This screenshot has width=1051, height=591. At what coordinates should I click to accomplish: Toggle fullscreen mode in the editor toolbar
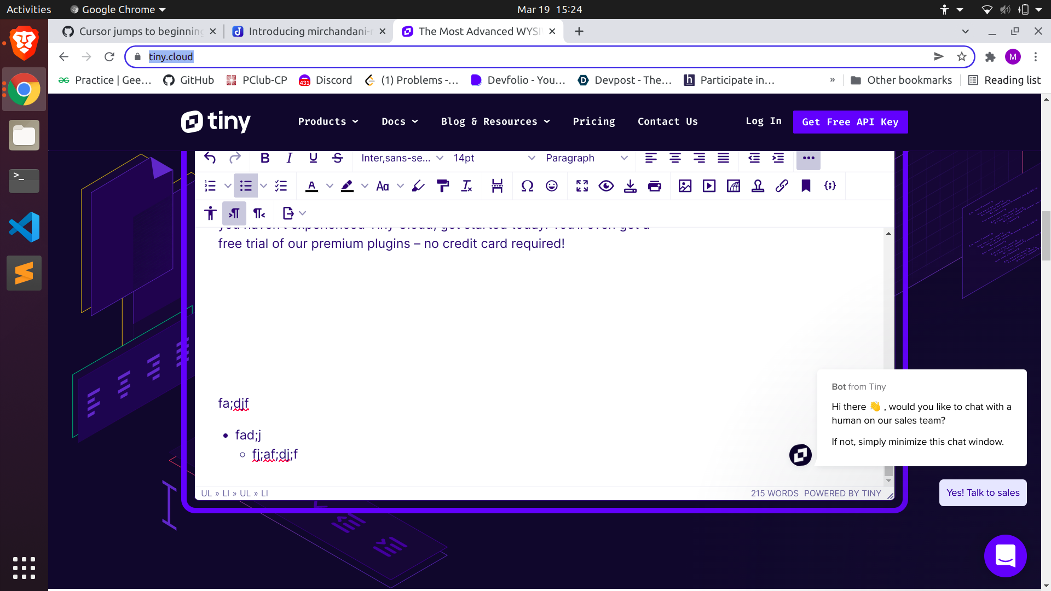tap(582, 186)
